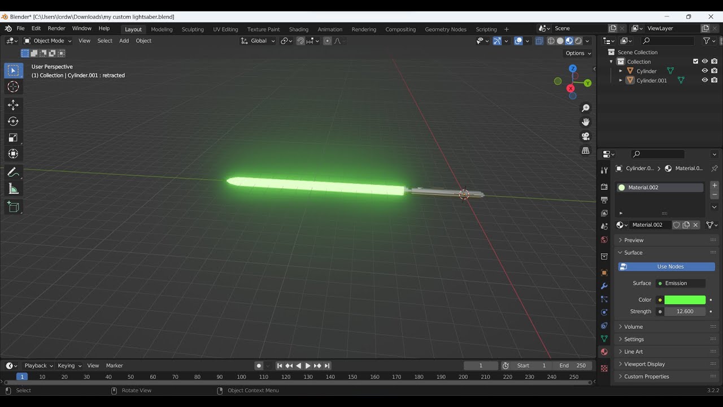The image size is (723, 407).
Task: Activate the Move tool
Action: (x=13, y=105)
